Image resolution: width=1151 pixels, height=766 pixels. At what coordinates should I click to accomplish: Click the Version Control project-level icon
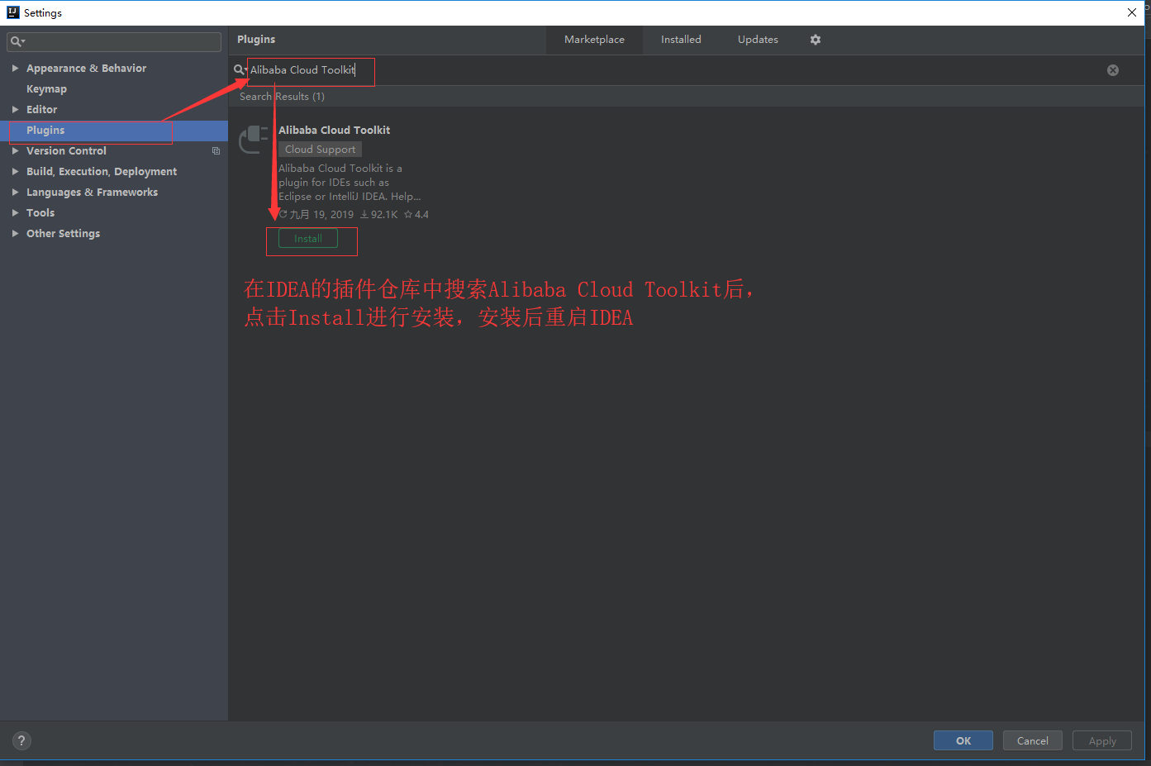click(216, 151)
